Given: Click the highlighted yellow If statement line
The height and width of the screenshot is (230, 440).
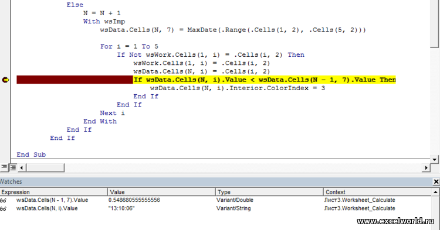Looking at the screenshot, I should [265, 80].
